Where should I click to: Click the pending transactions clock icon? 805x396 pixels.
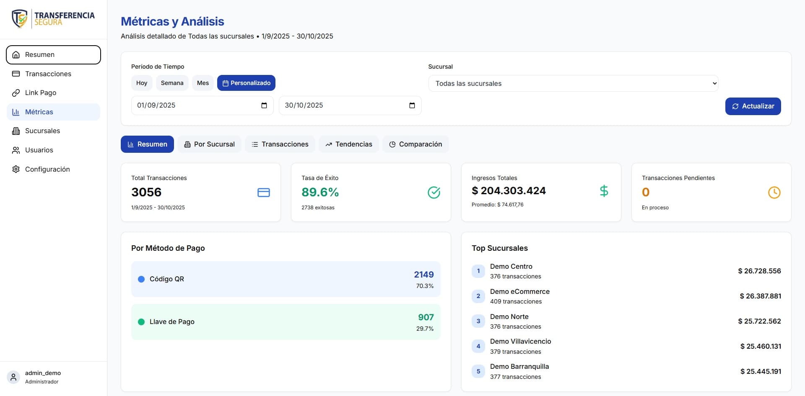point(774,193)
